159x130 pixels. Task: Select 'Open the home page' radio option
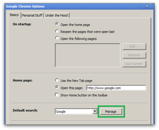57,24
